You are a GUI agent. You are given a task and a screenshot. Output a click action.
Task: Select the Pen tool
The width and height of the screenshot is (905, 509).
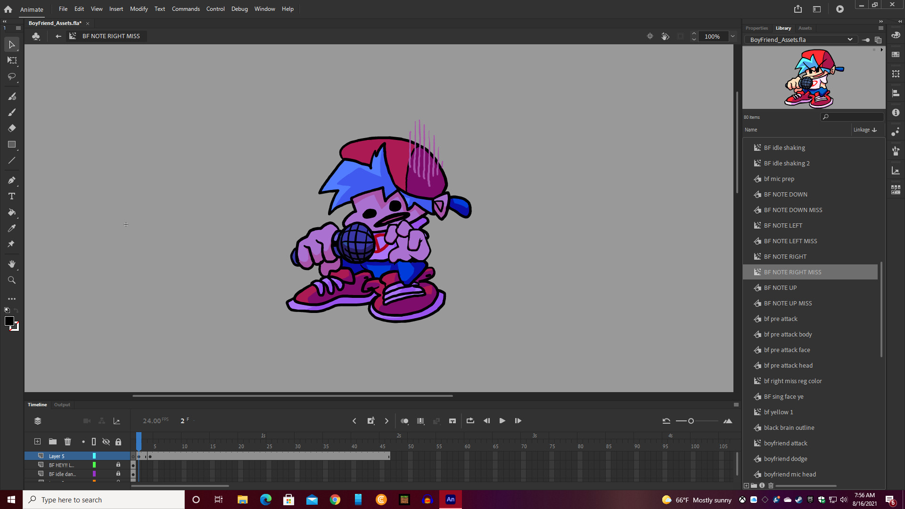(x=12, y=180)
